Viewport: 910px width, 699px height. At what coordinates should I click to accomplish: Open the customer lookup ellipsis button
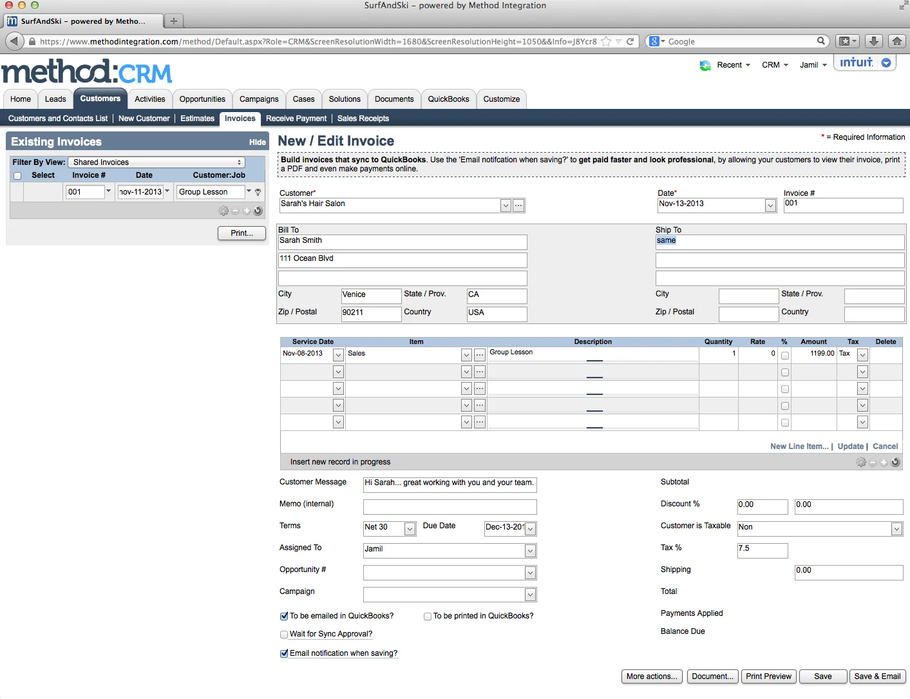point(518,206)
